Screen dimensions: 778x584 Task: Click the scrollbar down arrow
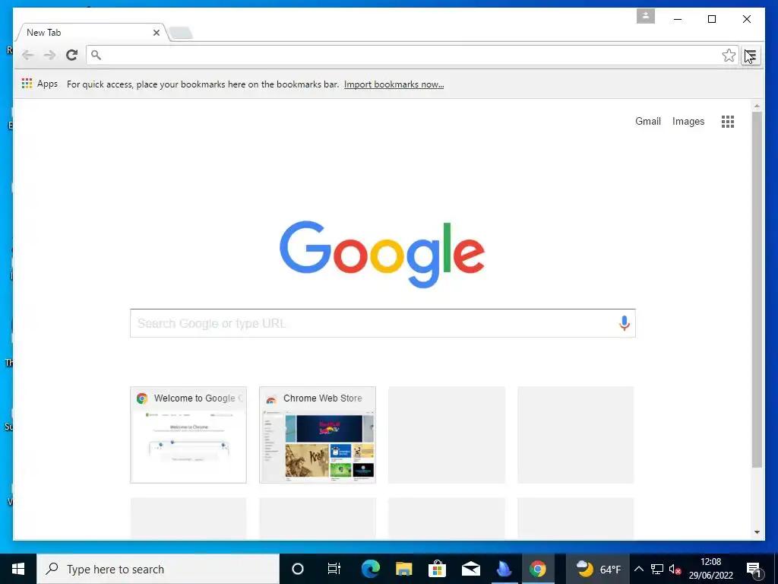[757, 532]
